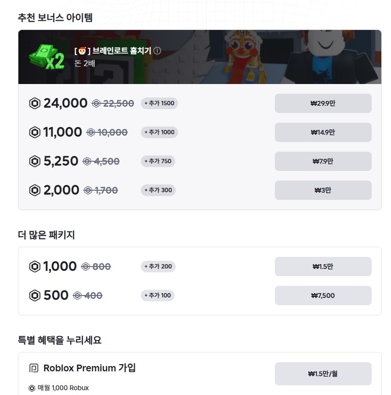Click the '+ 추가 200' bonus badge

158,266
